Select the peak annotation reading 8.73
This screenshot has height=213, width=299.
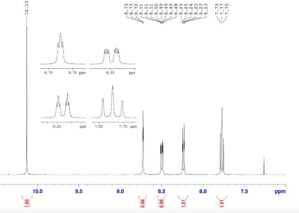click(126, 9)
